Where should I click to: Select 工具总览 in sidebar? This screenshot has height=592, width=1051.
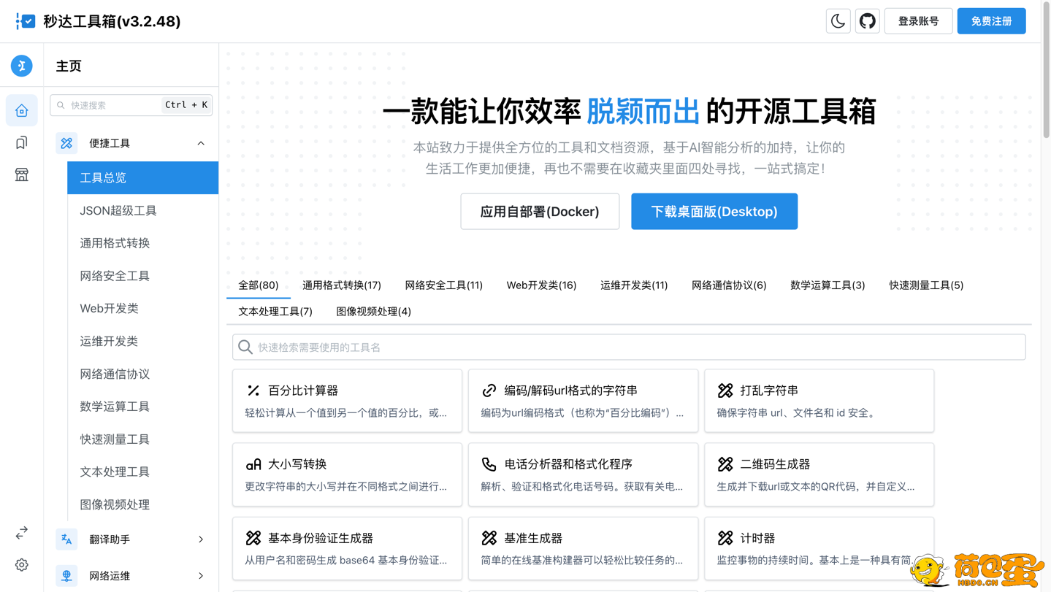(x=143, y=178)
